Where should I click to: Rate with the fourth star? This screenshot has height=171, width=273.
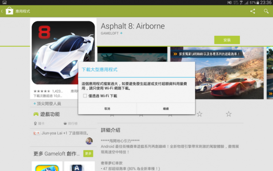click(x=199, y=114)
